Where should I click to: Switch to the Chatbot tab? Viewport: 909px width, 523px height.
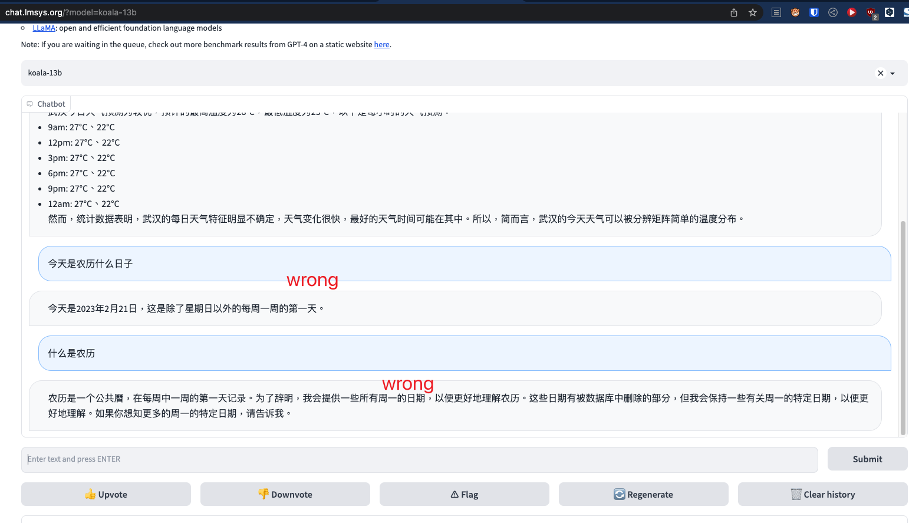tap(46, 104)
